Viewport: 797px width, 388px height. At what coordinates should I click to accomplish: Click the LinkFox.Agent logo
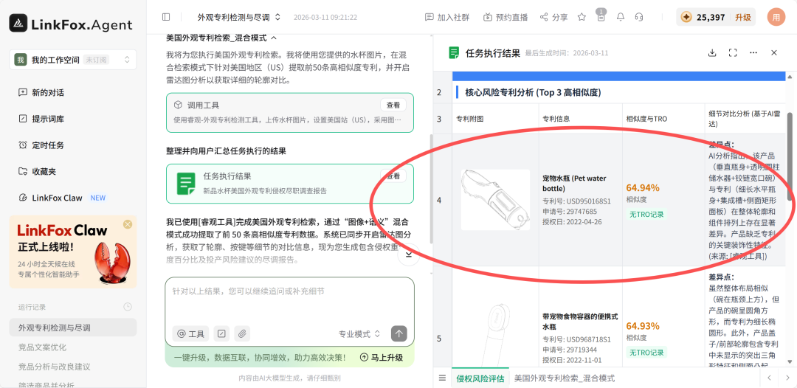pos(71,24)
